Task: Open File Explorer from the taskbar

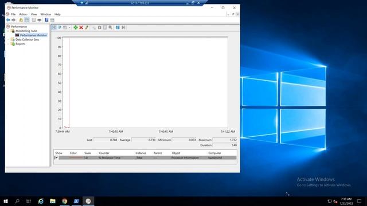Action: 53,201
